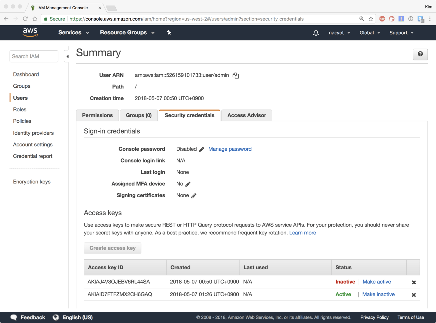
Task: Open the nacyot account dropdown
Action: coord(339,33)
